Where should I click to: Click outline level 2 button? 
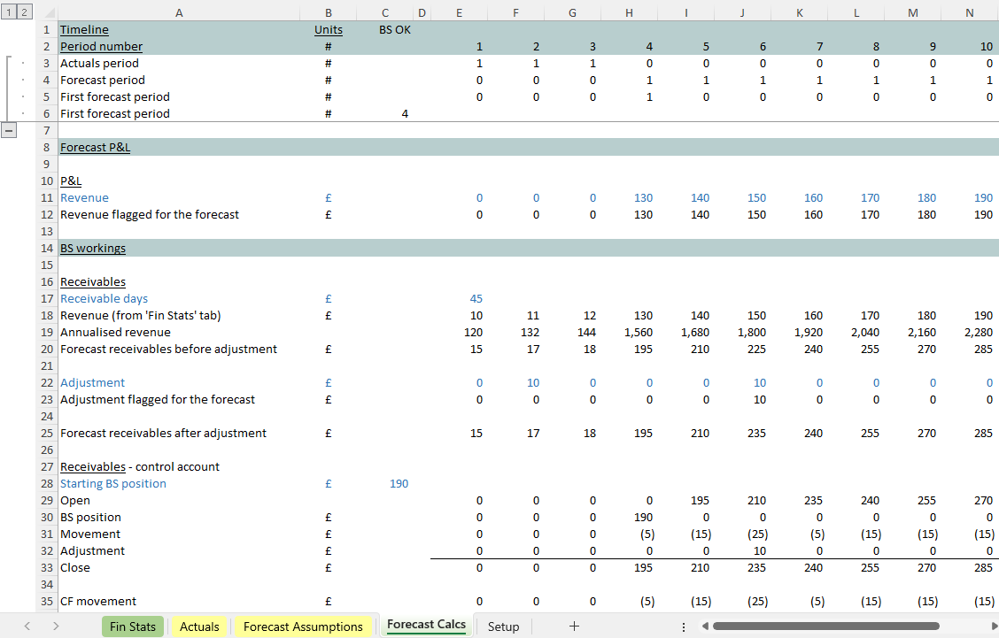24,12
